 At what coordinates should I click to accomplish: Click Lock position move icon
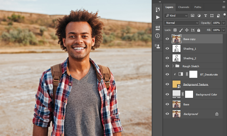(x=187, y=30)
